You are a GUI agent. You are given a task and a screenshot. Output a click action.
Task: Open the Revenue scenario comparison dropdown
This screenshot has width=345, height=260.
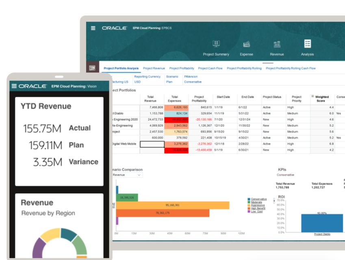click(x=127, y=175)
